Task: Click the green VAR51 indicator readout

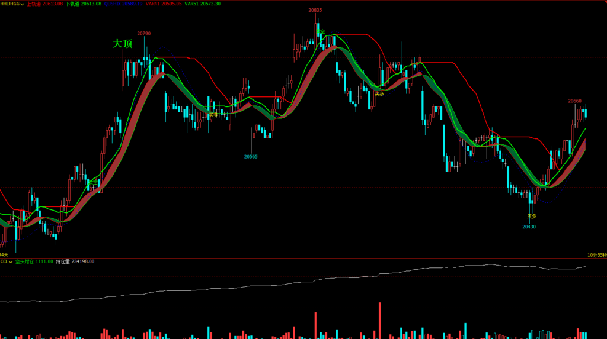Action: (x=203, y=4)
